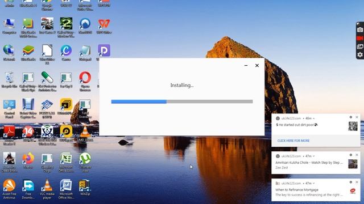
Task: Open the yellow circular arrow app shortcut
Action: click(x=66, y=131)
